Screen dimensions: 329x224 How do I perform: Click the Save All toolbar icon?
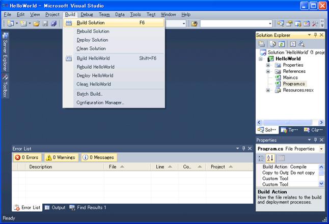(x=53, y=23)
